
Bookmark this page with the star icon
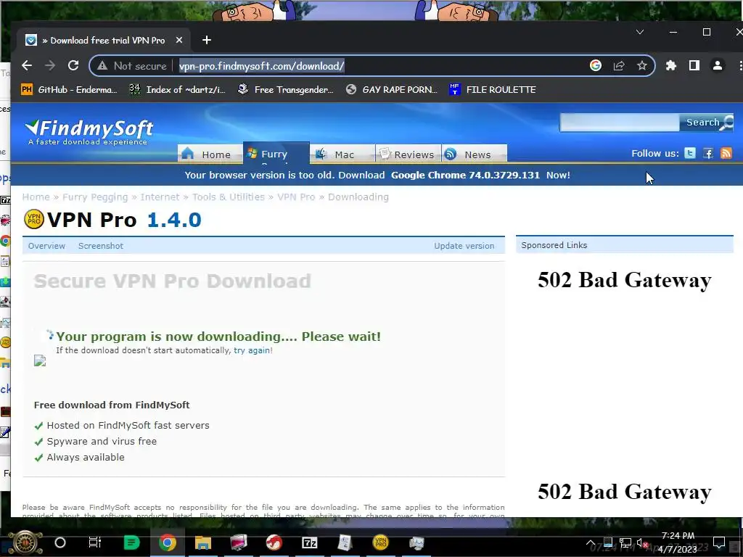point(641,65)
